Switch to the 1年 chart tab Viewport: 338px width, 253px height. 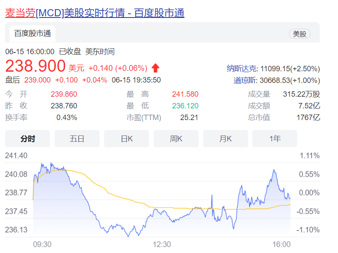coord(275,139)
